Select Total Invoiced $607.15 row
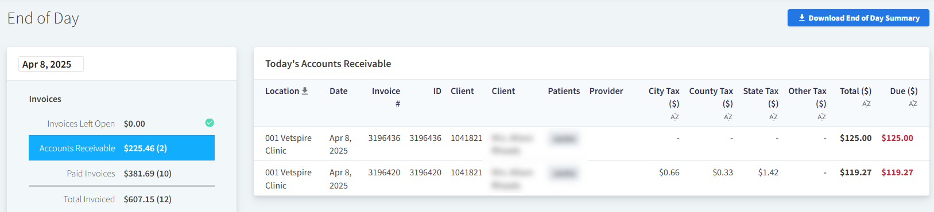 click(x=122, y=199)
